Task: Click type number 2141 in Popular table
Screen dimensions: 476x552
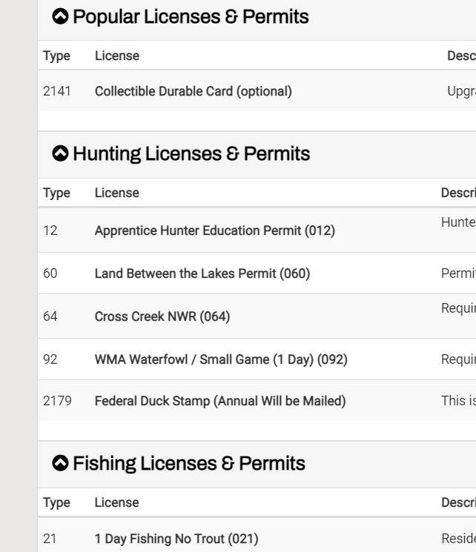Action: click(x=57, y=91)
